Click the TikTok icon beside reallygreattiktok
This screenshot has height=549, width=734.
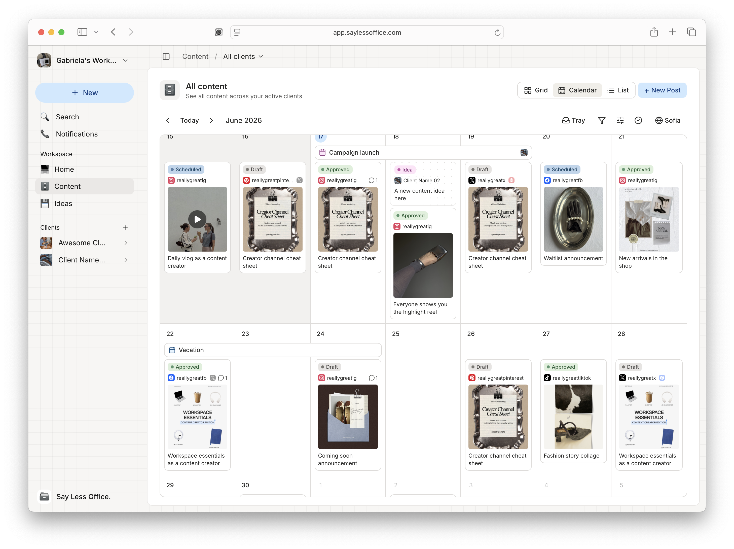[x=547, y=378]
